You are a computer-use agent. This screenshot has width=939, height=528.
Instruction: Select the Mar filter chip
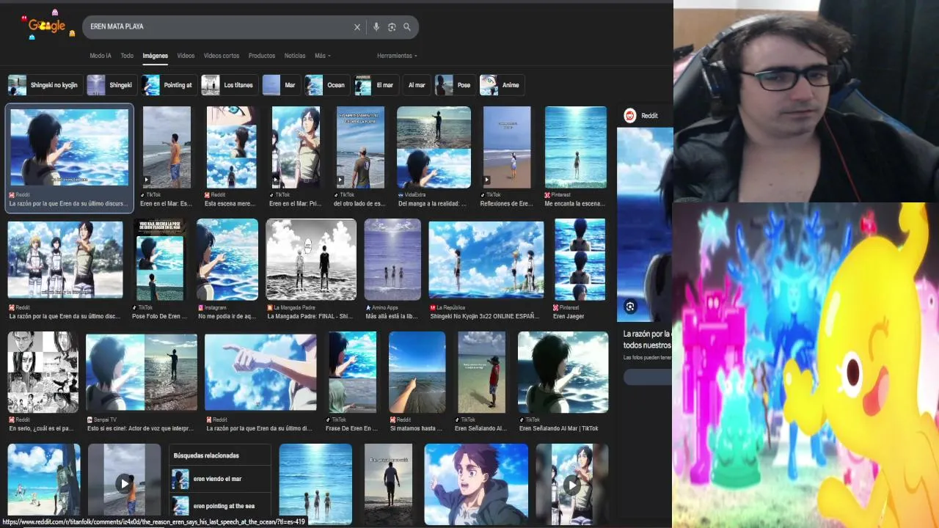280,85
